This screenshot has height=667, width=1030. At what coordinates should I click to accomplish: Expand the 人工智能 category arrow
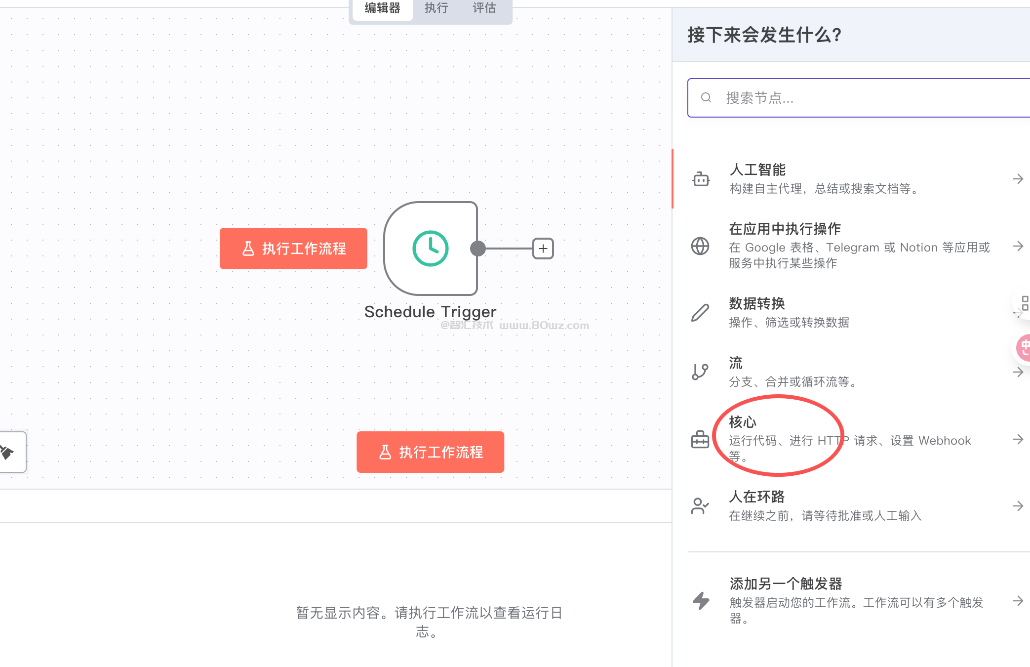tap(1018, 179)
